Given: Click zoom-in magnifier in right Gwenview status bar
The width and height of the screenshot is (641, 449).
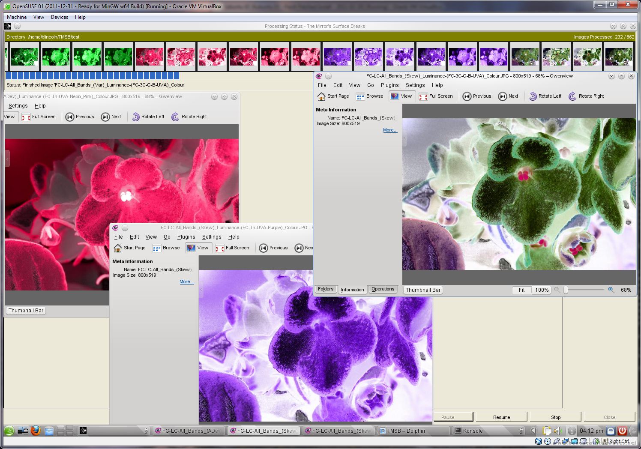Looking at the screenshot, I should [x=611, y=290].
